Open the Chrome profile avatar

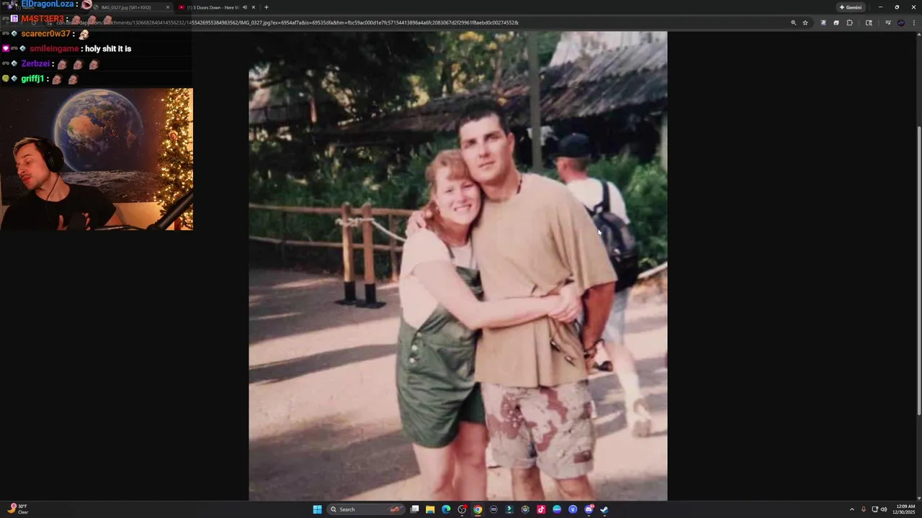[x=901, y=22]
